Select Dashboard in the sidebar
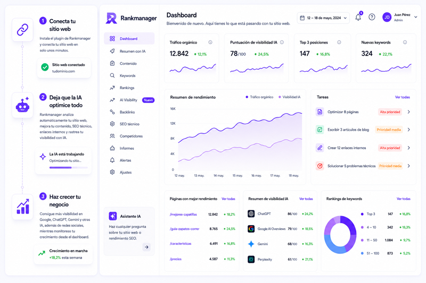The width and height of the screenshot is (426, 283). point(129,38)
